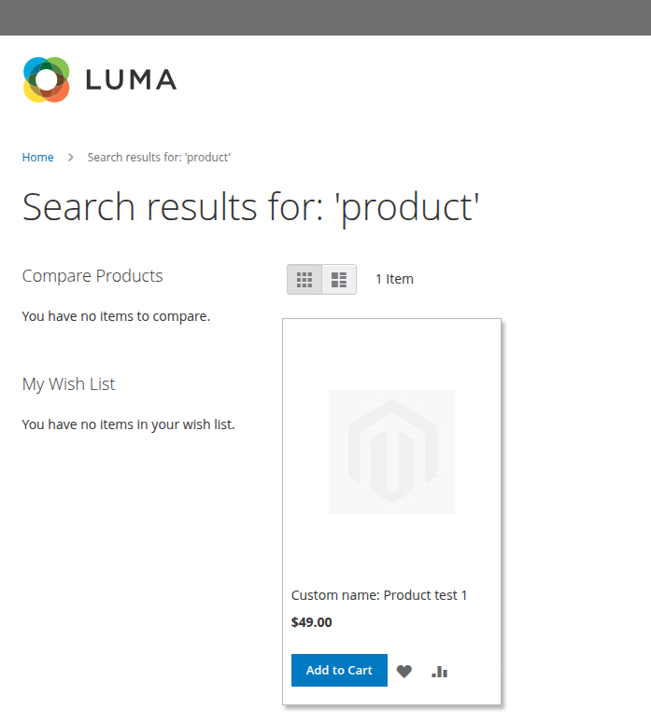Viewport: 651px width, 723px height.
Task: Open 'Custom name: Product test 1' link
Action: click(379, 595)
